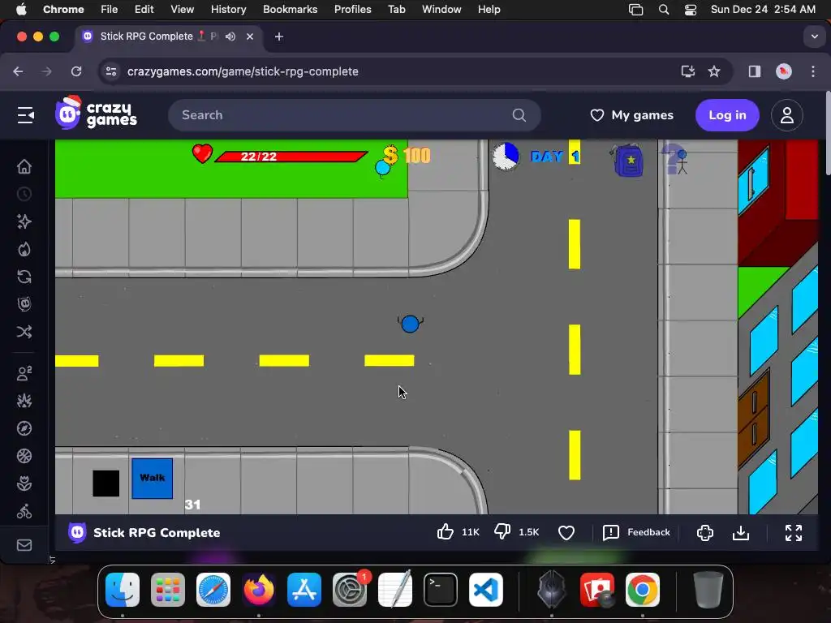Screen dimensions: 831x623
Task: Click the Random game shuffle icon
Action: pyautogui.click(x=24, y=332)
